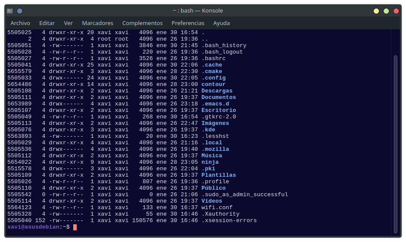Click the .cmake directory name
This screenshot has height=242, width=406.
212,71
